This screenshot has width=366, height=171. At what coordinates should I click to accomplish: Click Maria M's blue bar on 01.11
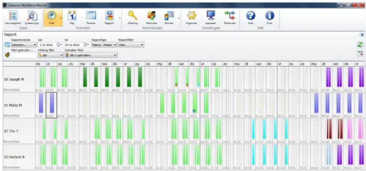pyautogui.click(x=41, y=103)
